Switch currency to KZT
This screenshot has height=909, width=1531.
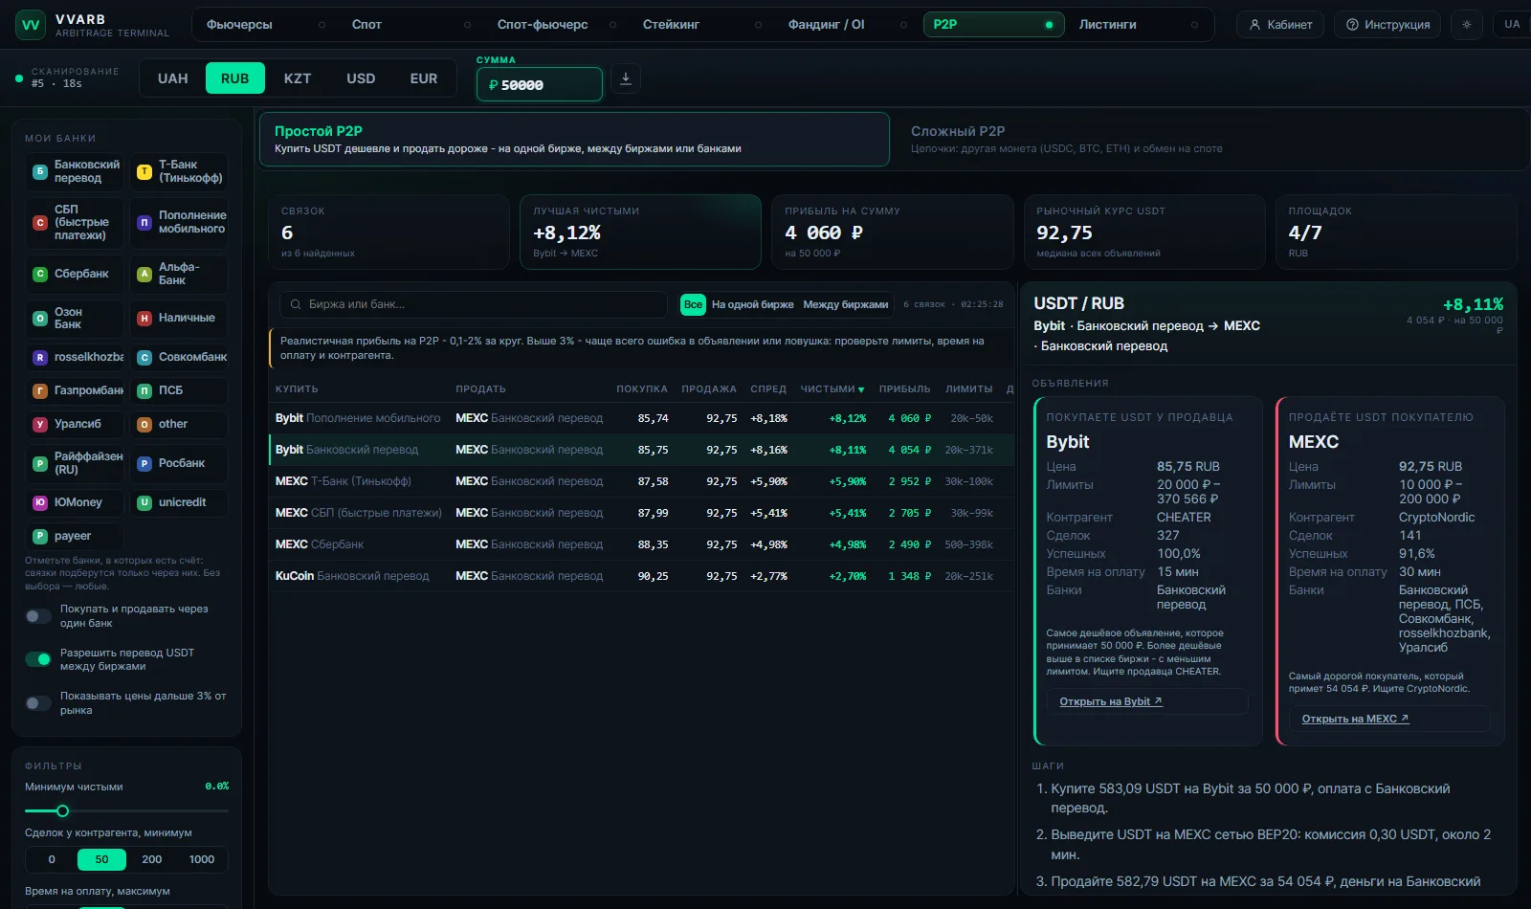coord(298,78)
